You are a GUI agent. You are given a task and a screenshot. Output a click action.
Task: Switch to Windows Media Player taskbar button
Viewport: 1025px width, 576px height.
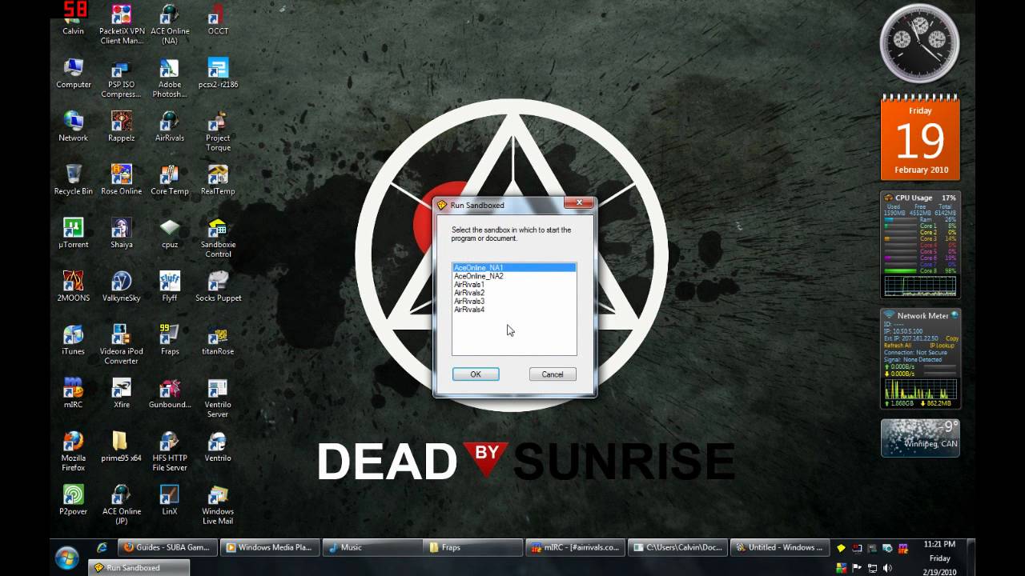click(x=269, y=547)
